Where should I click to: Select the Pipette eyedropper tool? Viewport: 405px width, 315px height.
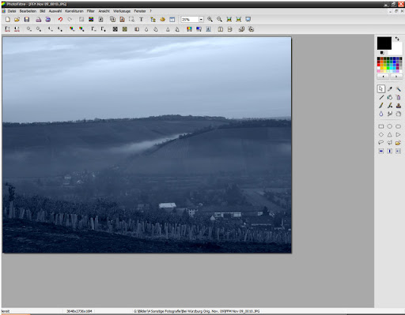[390, 89]
